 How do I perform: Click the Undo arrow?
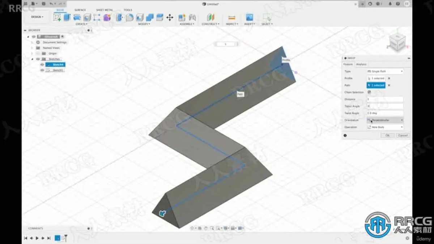coord(52,4)
